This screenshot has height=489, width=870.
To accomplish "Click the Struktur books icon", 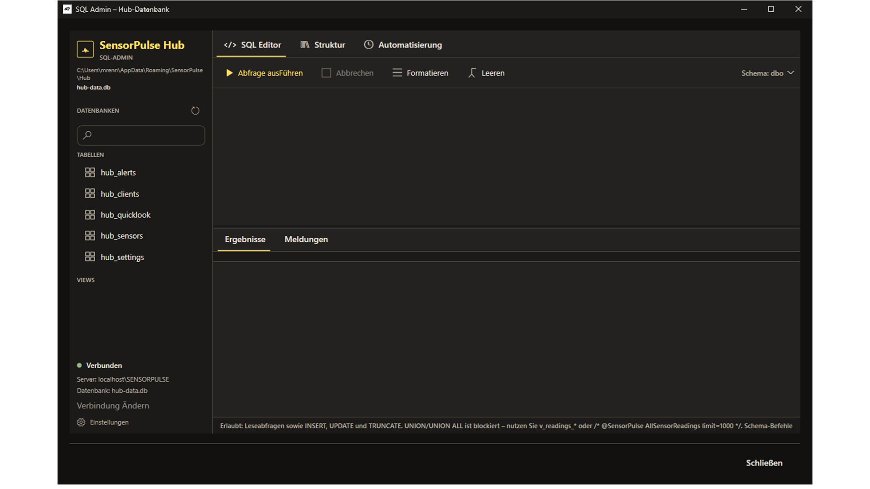I will click(305, 44).
